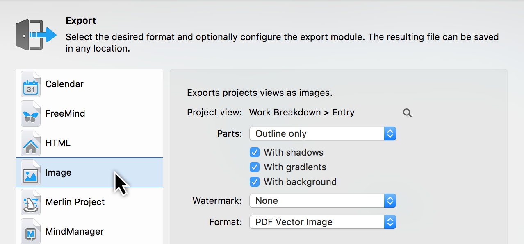Image resolution: width=524 pixels, height=244 pixels.
Task: Click the Export door icon at the top
Action: coord(36,34)
